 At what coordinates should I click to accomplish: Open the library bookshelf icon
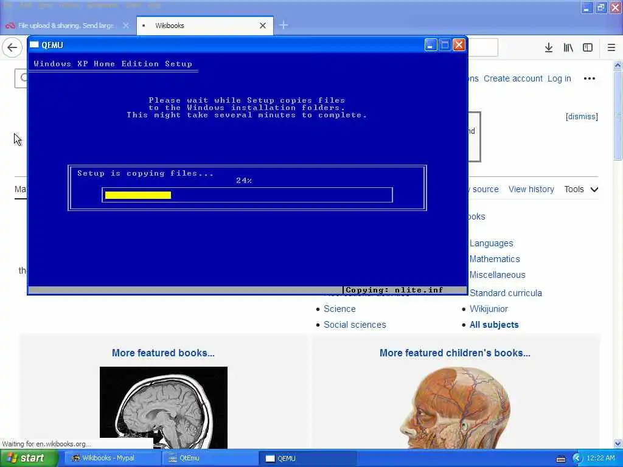pos(568,47)
